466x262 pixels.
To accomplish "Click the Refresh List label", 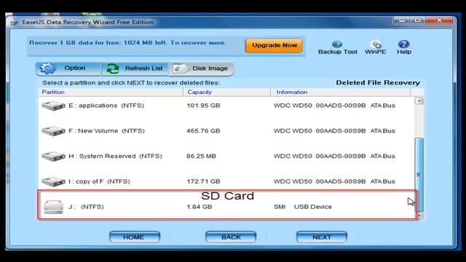I will [144, 68].
